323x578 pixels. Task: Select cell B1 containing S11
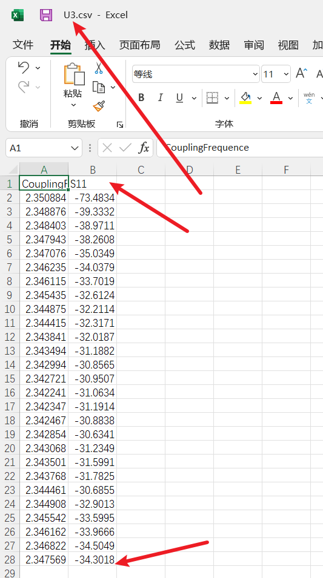pos(93,183)
